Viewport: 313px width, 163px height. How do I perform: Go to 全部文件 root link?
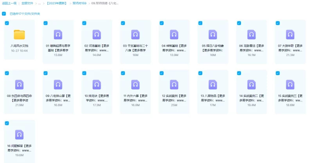[x=27, y=3]
